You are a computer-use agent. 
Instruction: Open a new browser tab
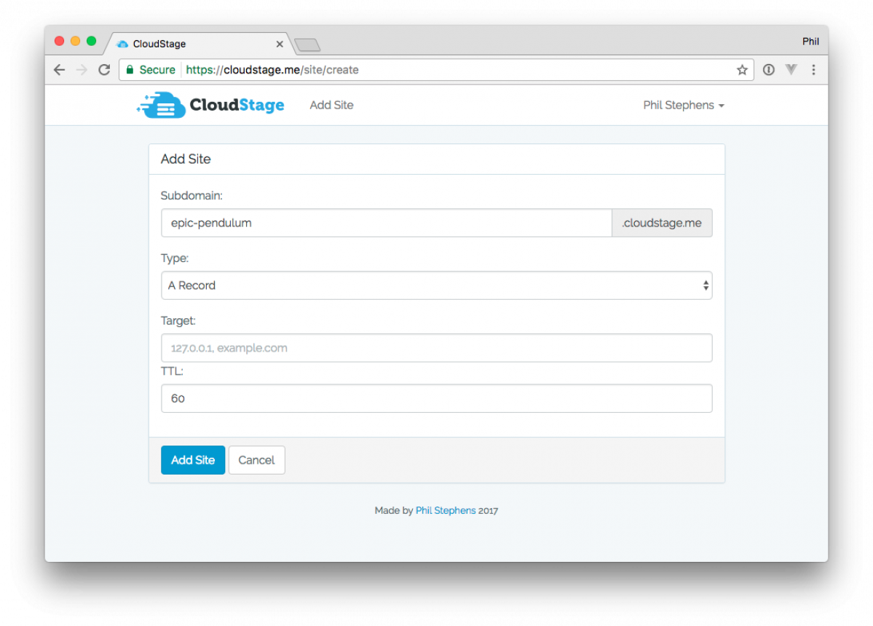coord(307,44)
